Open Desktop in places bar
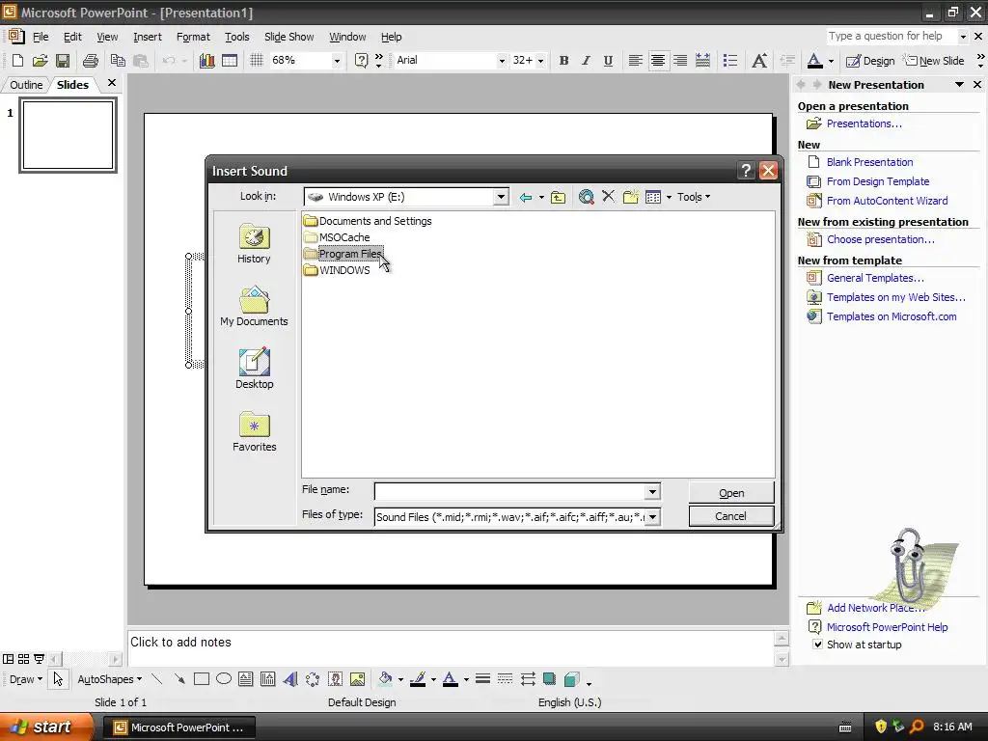988x741 pixels. [254, 369]
